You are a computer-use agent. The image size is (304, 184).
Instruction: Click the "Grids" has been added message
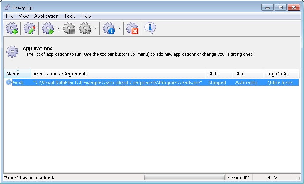(29, 177)
